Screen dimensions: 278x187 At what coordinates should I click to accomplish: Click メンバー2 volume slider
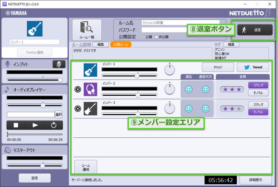coord(129,95)
